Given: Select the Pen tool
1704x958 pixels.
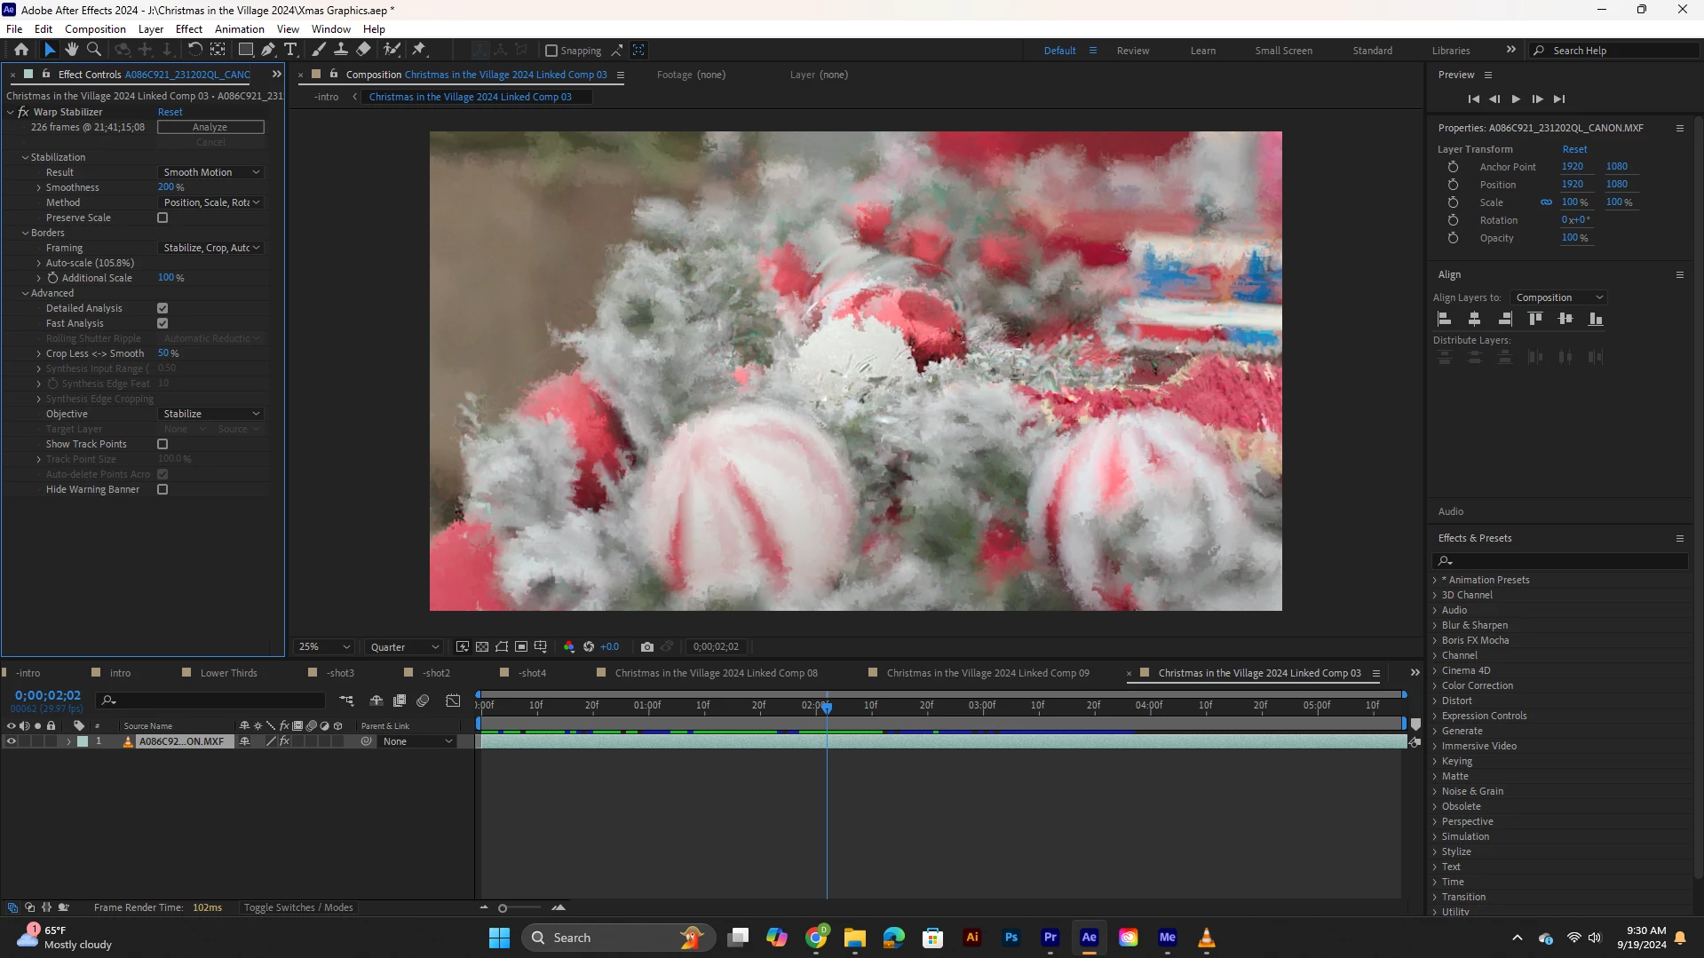Looking at the screenshot, I should (x=268, y=50).
